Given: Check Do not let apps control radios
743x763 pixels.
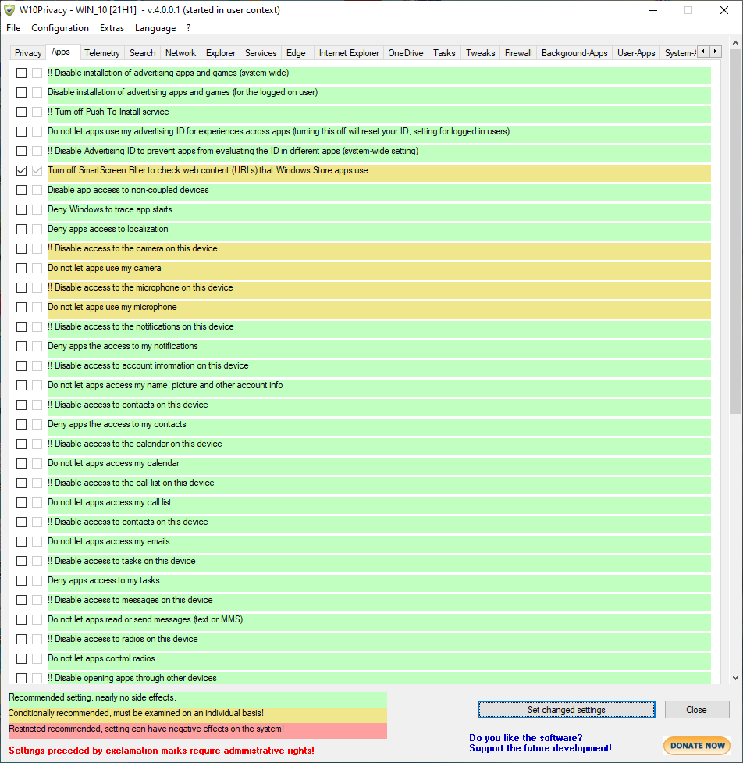Looking at the screenshot, I should click(21, 658).
